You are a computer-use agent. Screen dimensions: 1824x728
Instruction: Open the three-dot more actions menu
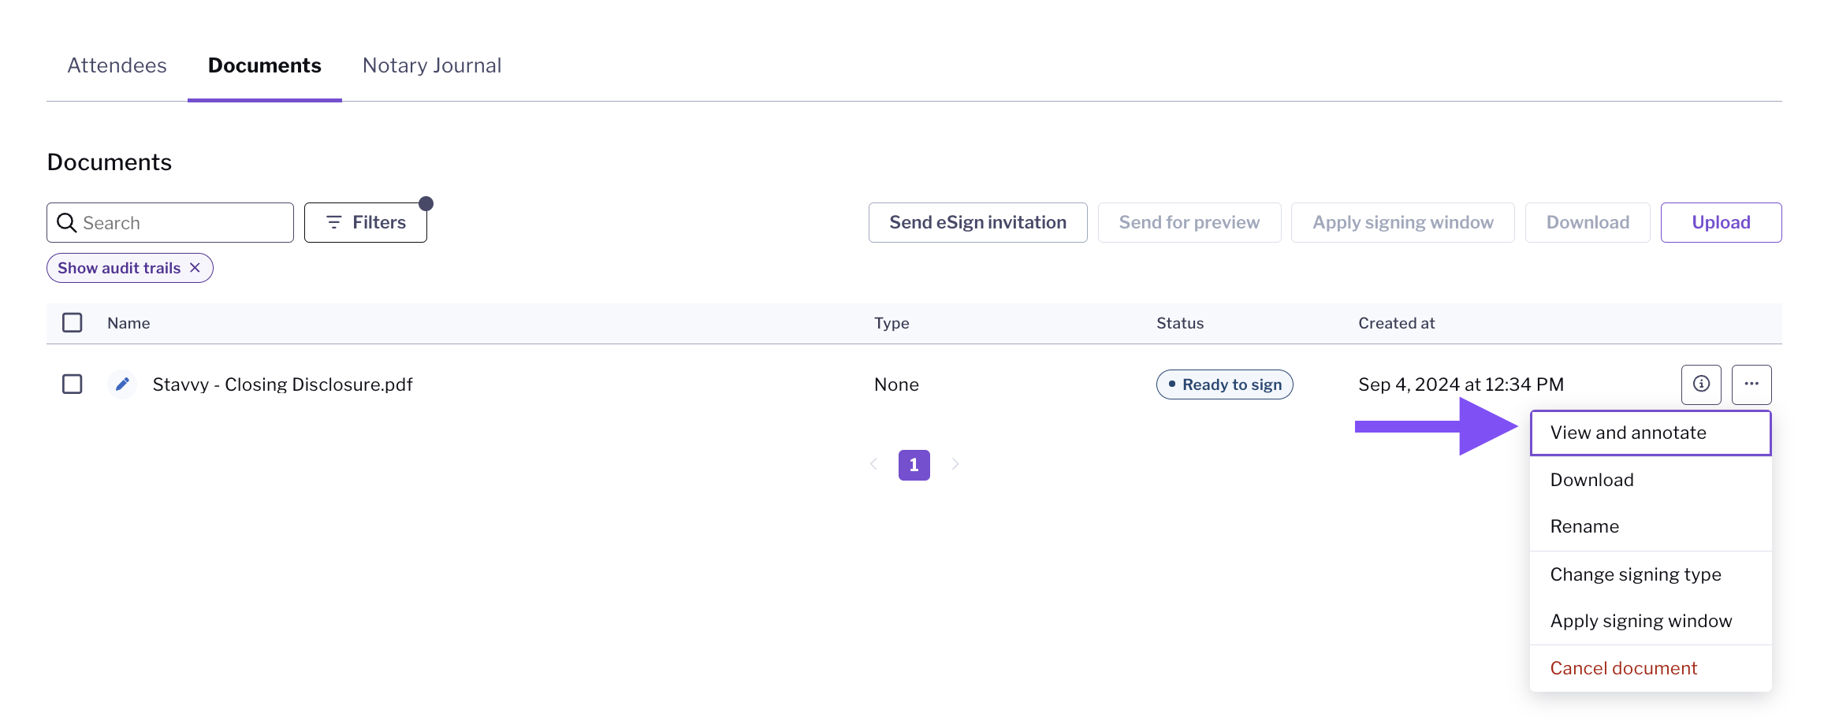pyautogui.click(x=1751, y=384)
